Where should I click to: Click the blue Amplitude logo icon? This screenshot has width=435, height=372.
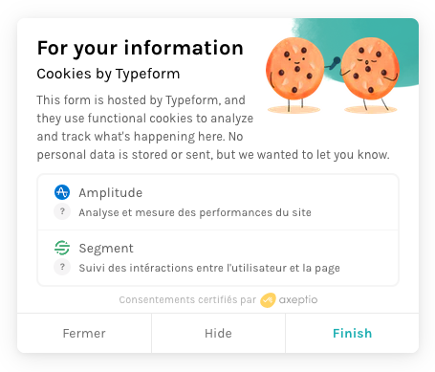(62, 192)
